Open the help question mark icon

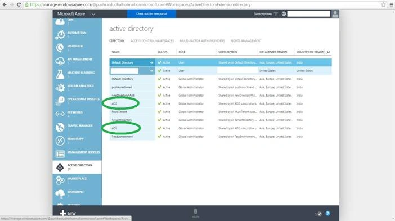click(327, 214)
